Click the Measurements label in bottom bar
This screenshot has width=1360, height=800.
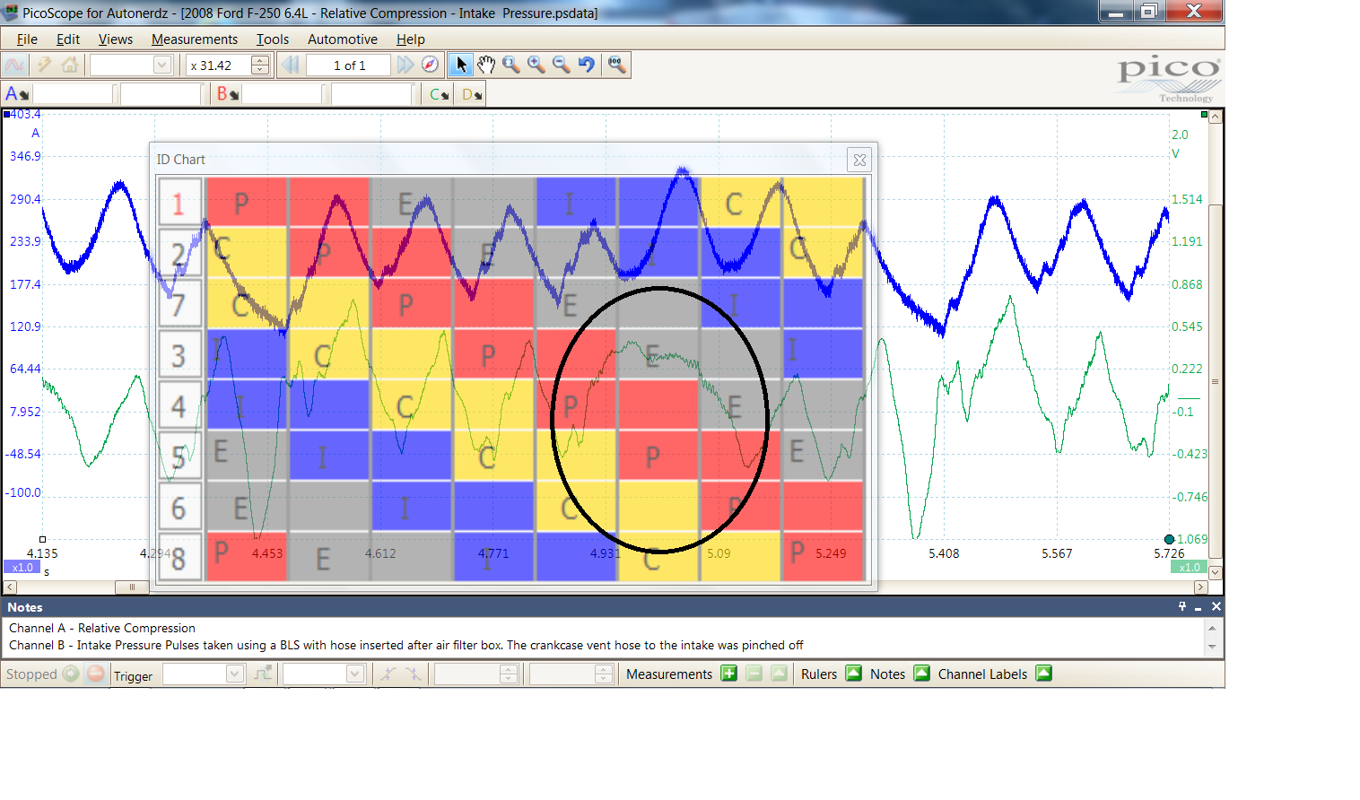[669, 674]
